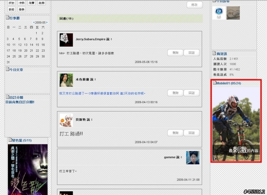Image resolution: width=267 pixels, height=195 pixels.
Task: Click the 變色龍 movie poster image
Action: [28, 170]
